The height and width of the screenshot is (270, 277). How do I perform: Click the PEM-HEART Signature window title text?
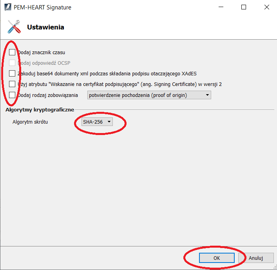[x=42, y=7]
